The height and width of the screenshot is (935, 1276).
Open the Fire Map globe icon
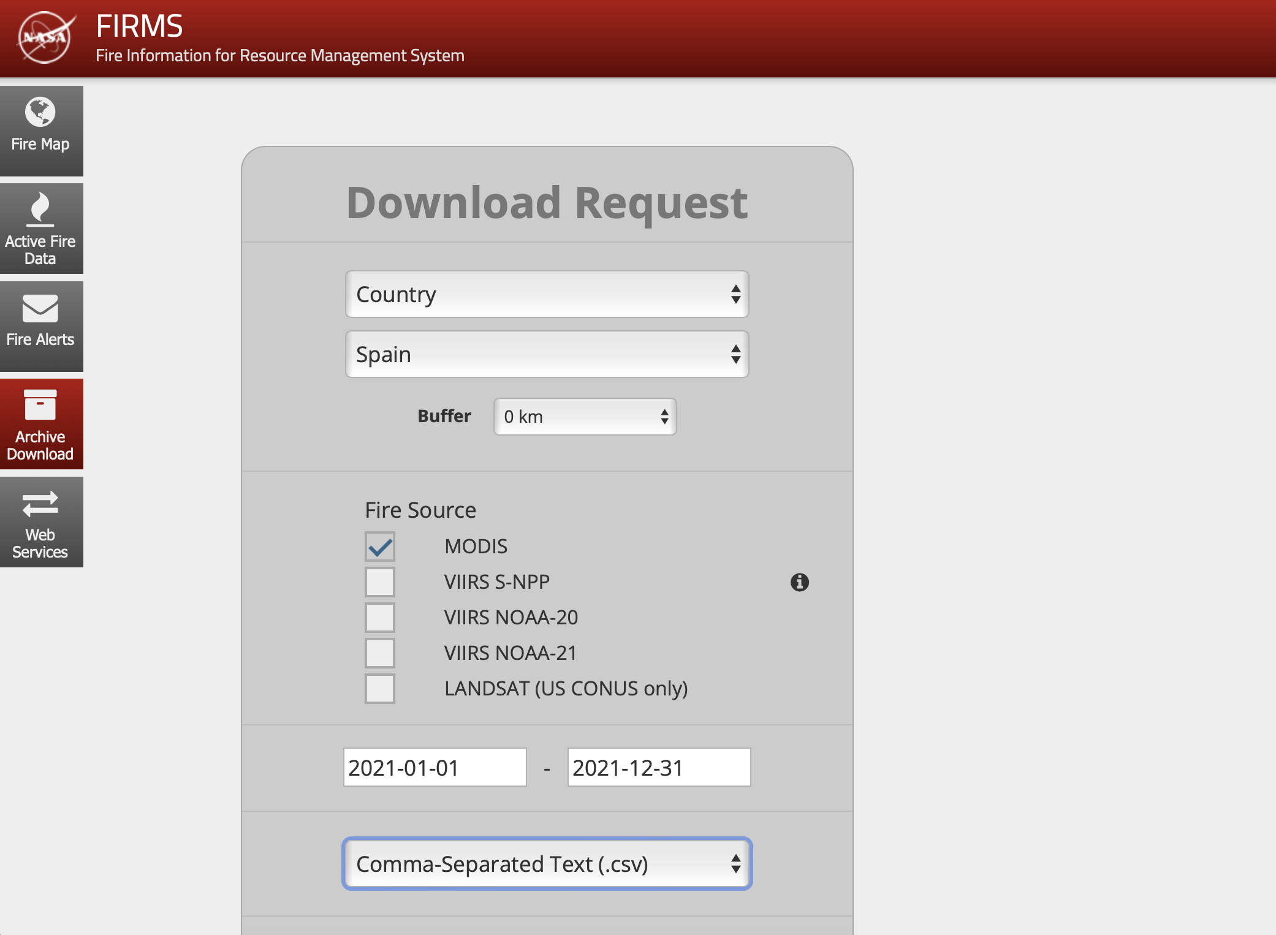click(x=40, y=112)
